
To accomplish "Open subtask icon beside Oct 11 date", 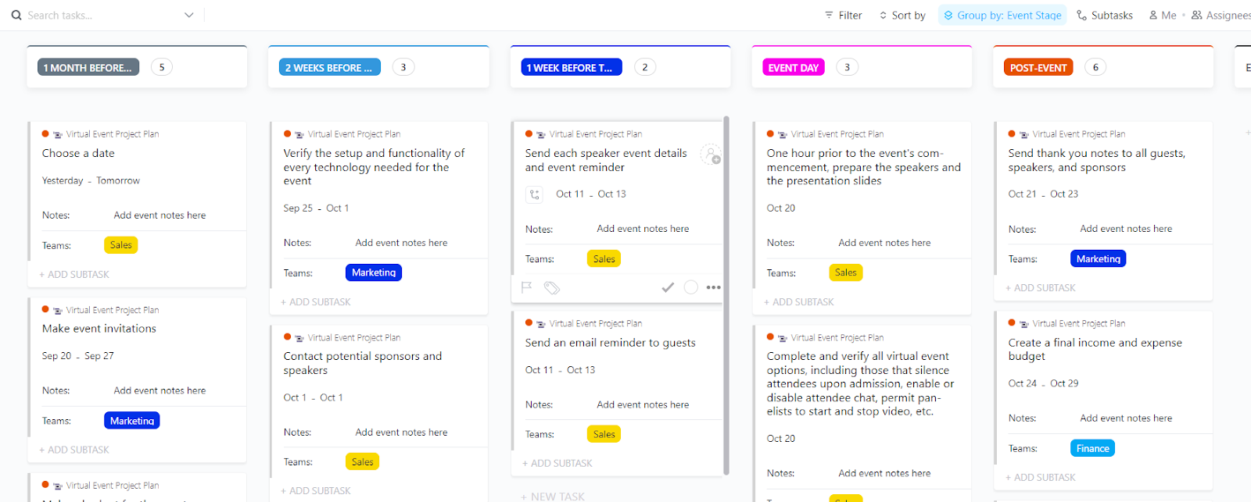I will coord(535,194).
